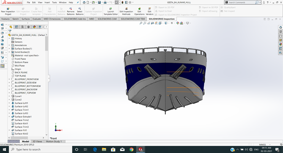Expand Surface-Extrude1 feature
The height and width of the screenshot is (153, 283).
coord(9,117)
